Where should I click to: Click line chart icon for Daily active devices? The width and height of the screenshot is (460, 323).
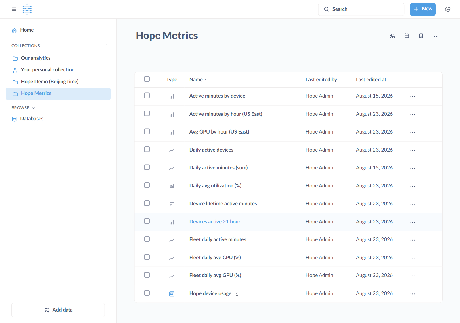point(172,150)
